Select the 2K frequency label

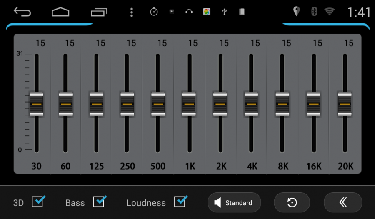click(221, 166)
